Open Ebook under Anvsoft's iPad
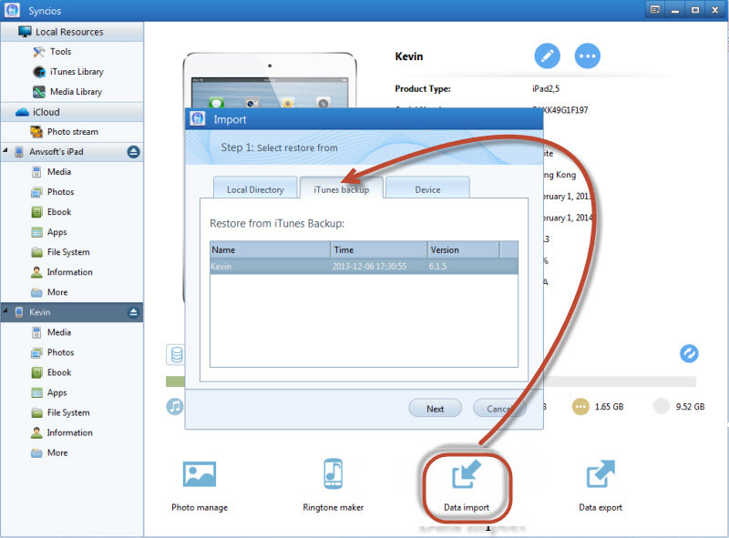Screen dimensions: 729x538 (51, 212)
